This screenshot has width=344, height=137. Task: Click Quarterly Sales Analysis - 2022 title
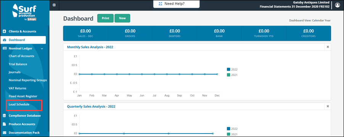tap(91, 107)
